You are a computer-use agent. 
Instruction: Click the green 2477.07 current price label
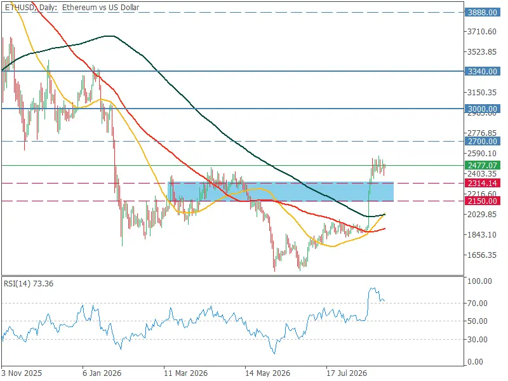(x=482, y=166)
